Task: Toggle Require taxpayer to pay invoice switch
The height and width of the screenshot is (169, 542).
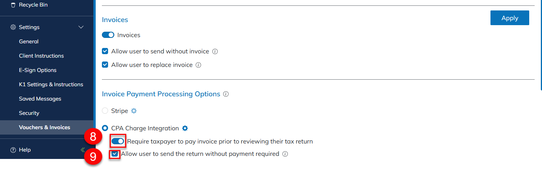Action: pos(118,142)
